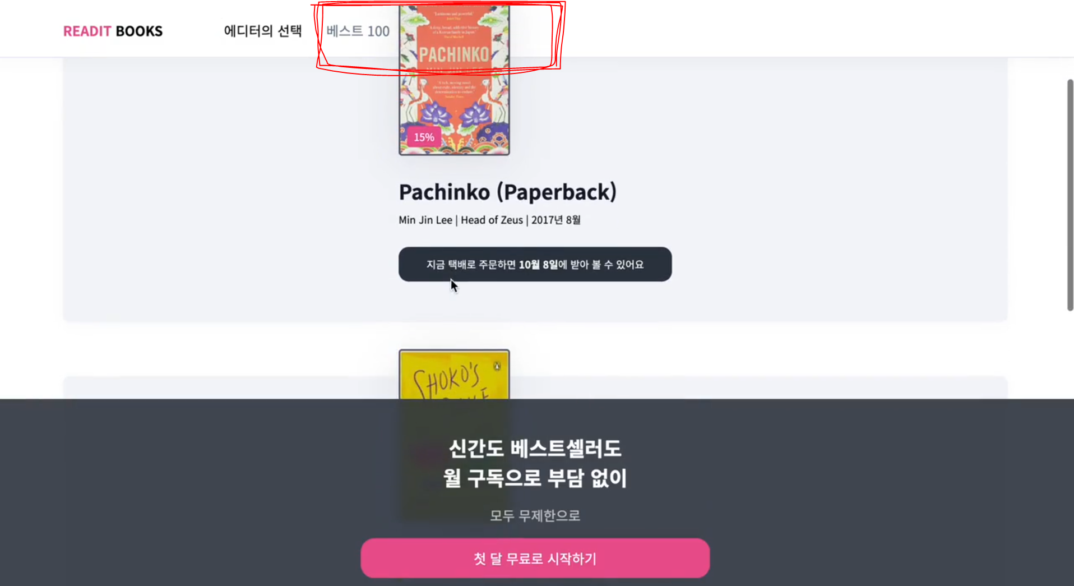1074x586 pixels.
Task: Select author name Min Jin Lee
Action: (x=425, y=220)
